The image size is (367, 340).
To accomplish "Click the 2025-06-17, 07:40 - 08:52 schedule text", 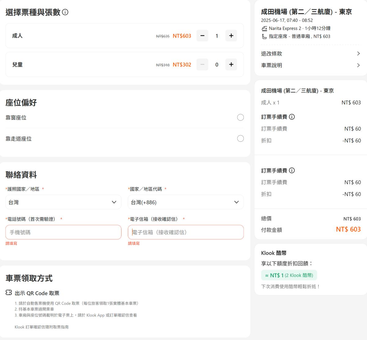I will tap(287, 20).
